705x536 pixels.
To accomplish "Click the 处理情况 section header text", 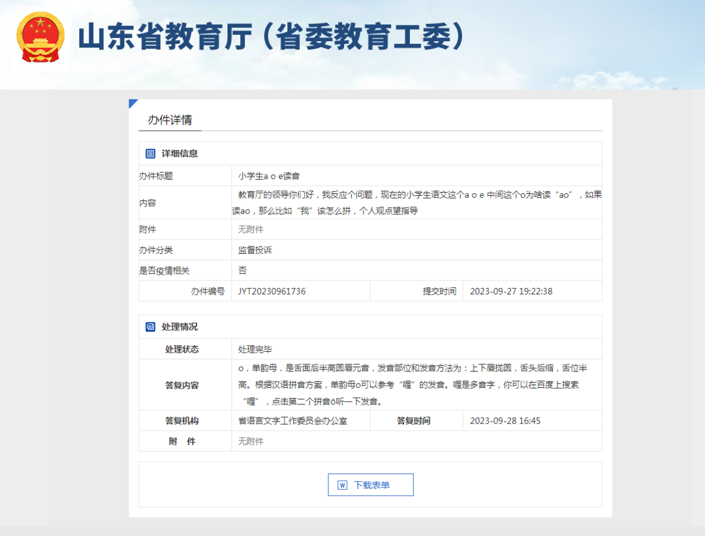I will [180, 326].
